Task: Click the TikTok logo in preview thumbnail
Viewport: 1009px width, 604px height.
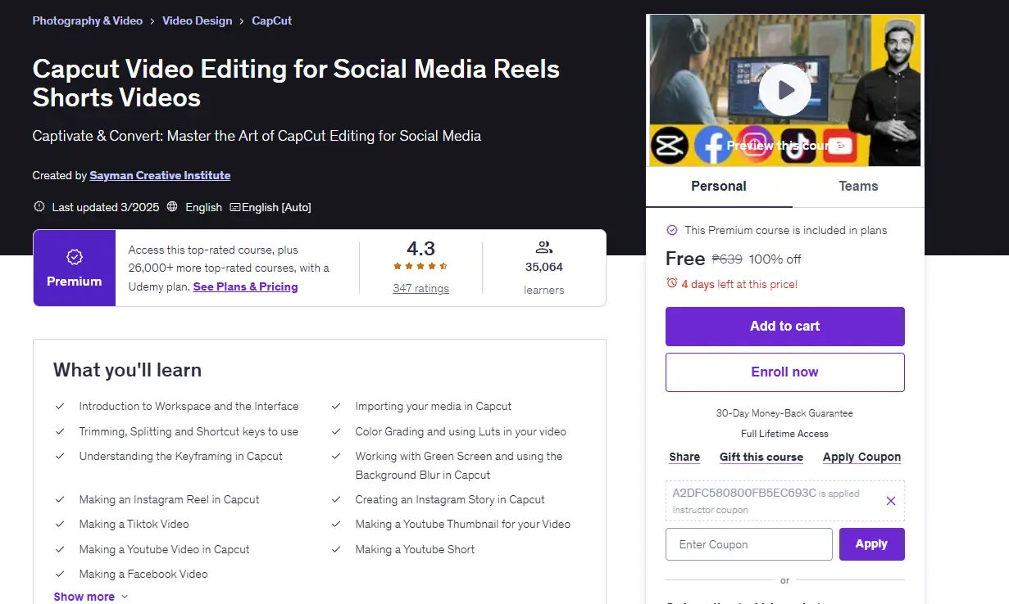Action: click(797, 146)
